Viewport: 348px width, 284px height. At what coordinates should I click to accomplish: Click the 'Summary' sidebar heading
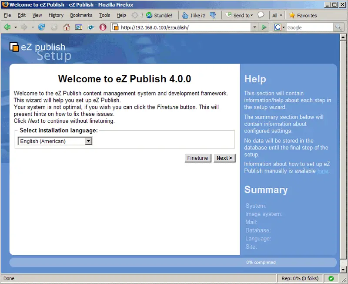(266, 190)
